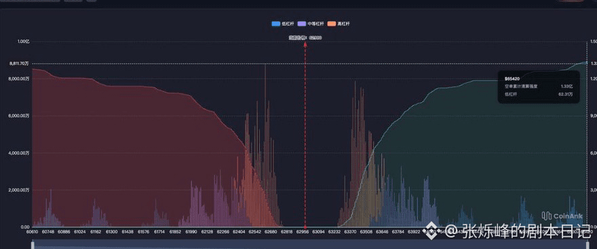Click the x-axis price label 62680

(x=271, y=232)
